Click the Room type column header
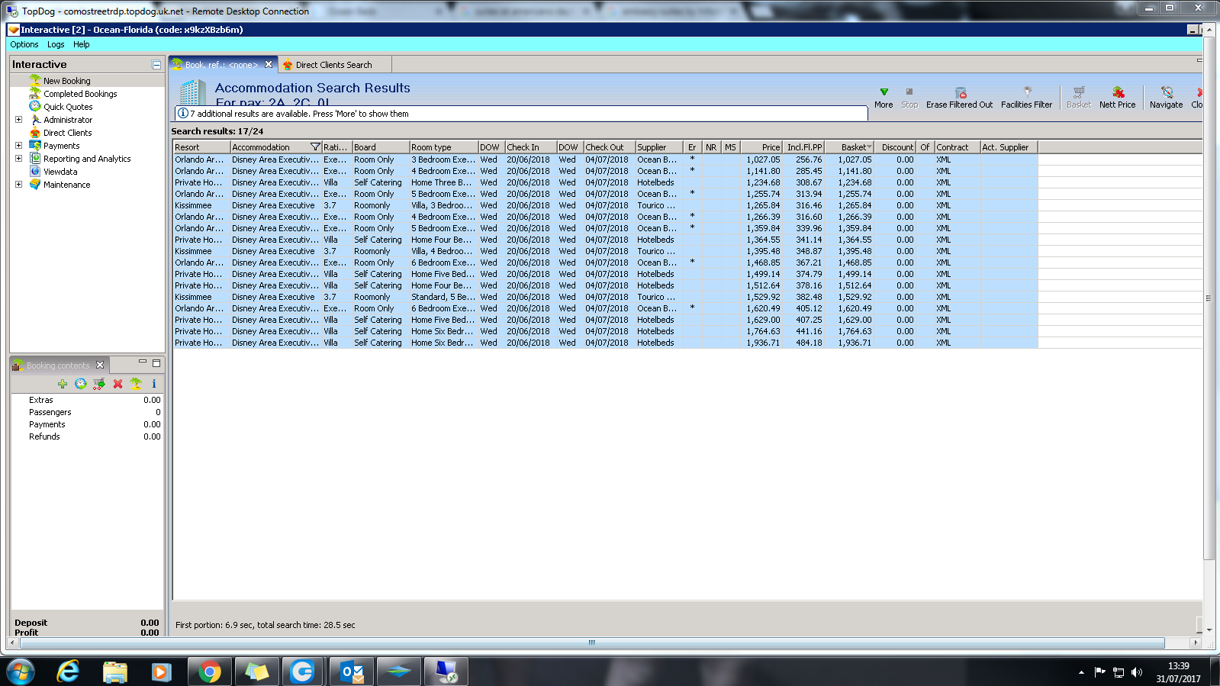The height and width of the screenshot is (686, 1220). coord(443,147)
